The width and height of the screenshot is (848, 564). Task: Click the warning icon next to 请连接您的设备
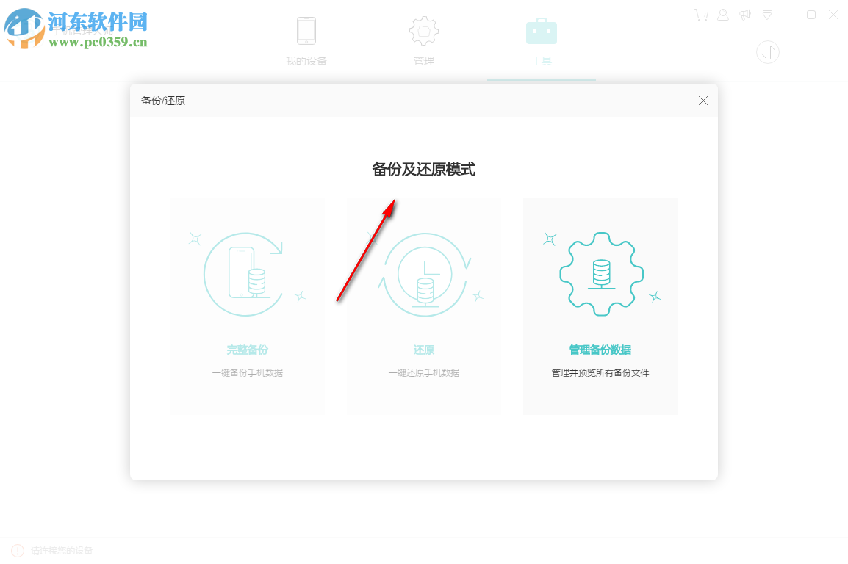click(16, 549)
